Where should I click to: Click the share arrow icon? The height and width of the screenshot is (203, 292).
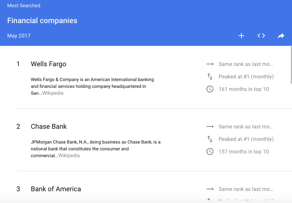coord(281,36)
